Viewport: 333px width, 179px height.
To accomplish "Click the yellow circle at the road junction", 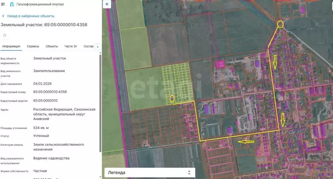I will point(280,24).
